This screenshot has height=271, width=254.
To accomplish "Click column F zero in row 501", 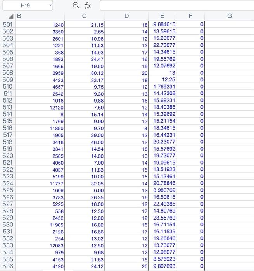I will click(190, 24).
